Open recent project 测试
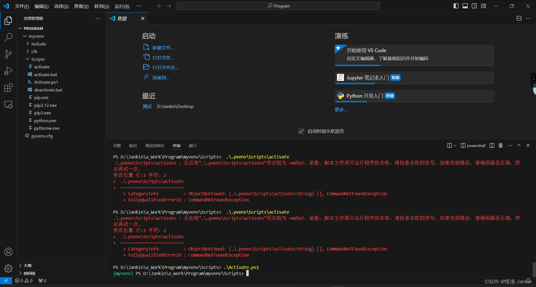This screenshot has height=287, width=536. click(147, 106)
